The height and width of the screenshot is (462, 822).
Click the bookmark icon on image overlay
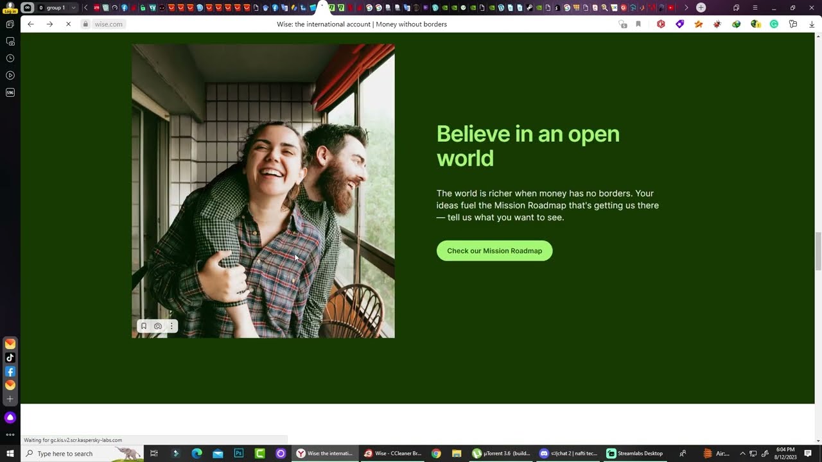(x=144, y=326)
